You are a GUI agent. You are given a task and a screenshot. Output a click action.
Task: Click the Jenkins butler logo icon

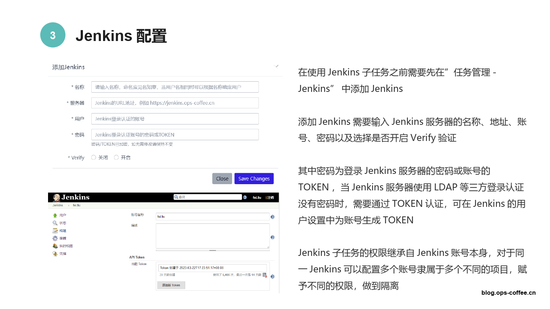pyautogui.click(x=56, y=197)
